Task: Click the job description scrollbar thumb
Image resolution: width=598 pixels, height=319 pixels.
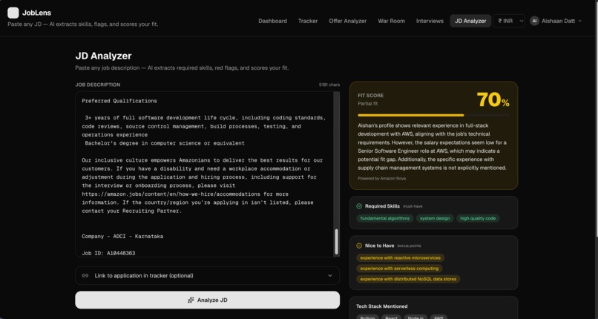Action: (x=336, y=242)
